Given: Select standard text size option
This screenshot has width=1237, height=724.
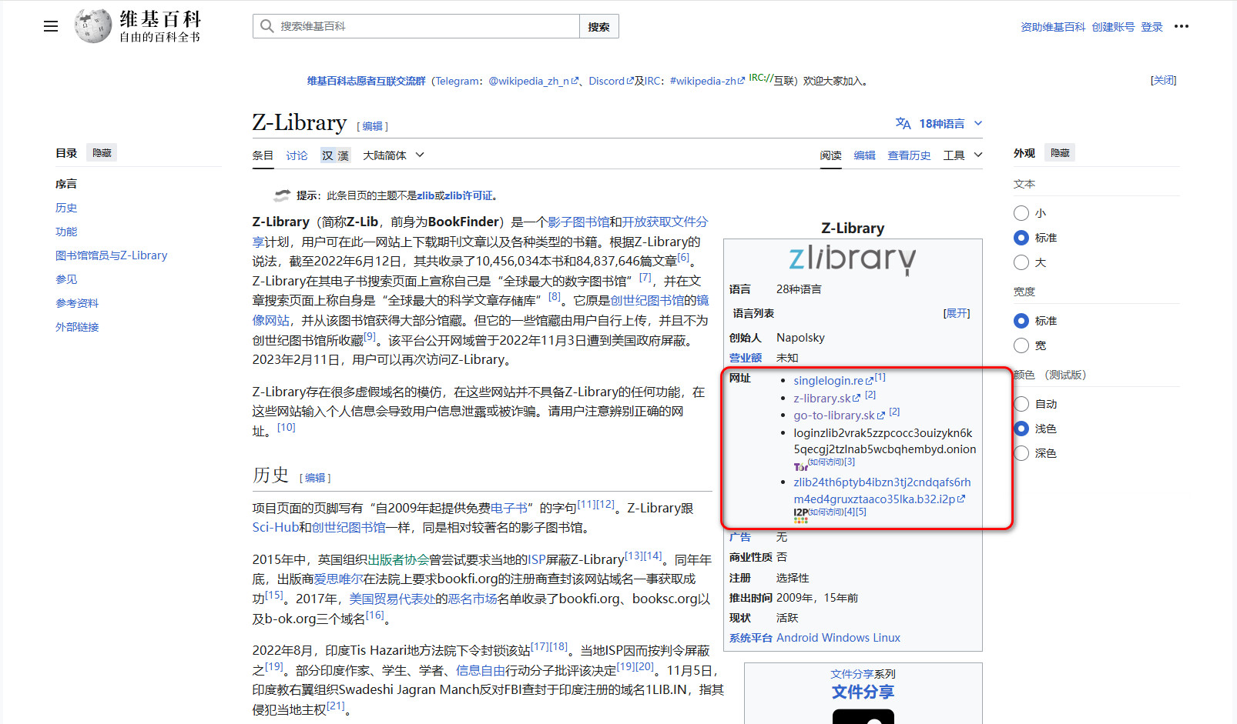Looking at the screenshot, I should (x=1021, y=238).
